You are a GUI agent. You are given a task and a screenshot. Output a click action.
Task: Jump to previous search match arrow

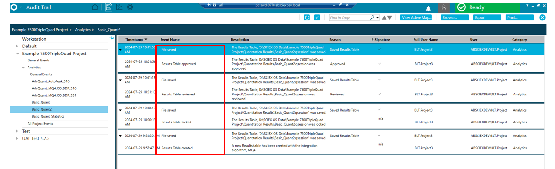[384, 18]
